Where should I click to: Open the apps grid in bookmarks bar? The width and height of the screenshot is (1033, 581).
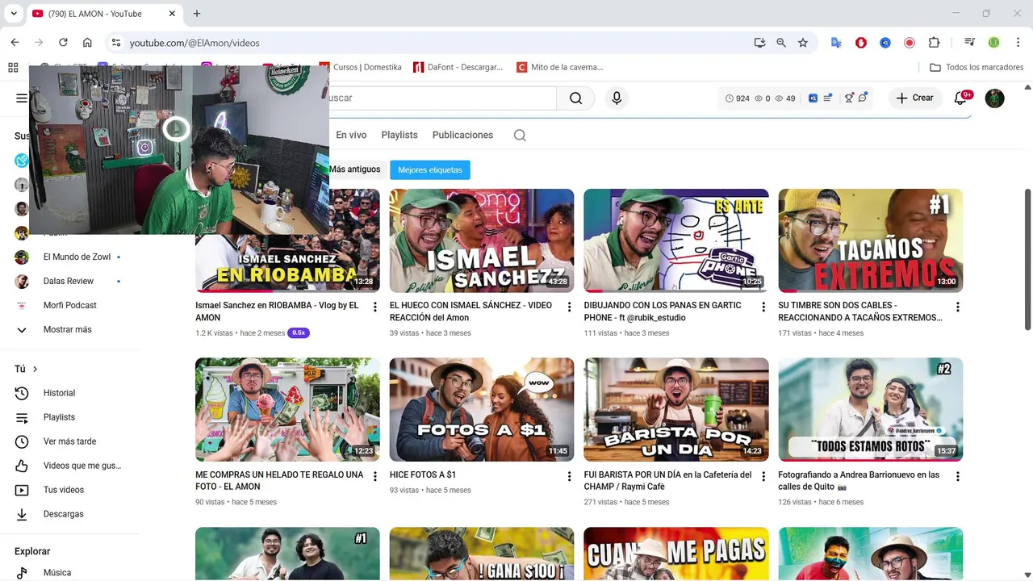(x=13, y=67)
